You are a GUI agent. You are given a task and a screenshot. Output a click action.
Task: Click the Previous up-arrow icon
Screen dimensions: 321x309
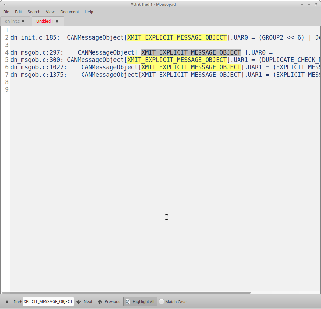[x=100, y=302]
